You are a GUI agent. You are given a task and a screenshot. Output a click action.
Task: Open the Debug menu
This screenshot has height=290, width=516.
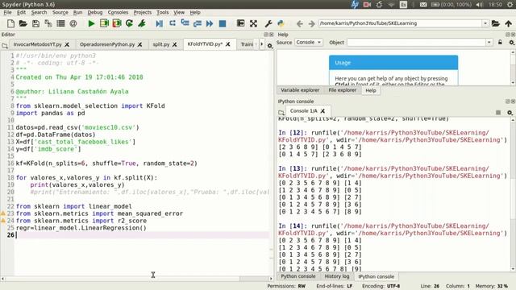pos(95,12)
